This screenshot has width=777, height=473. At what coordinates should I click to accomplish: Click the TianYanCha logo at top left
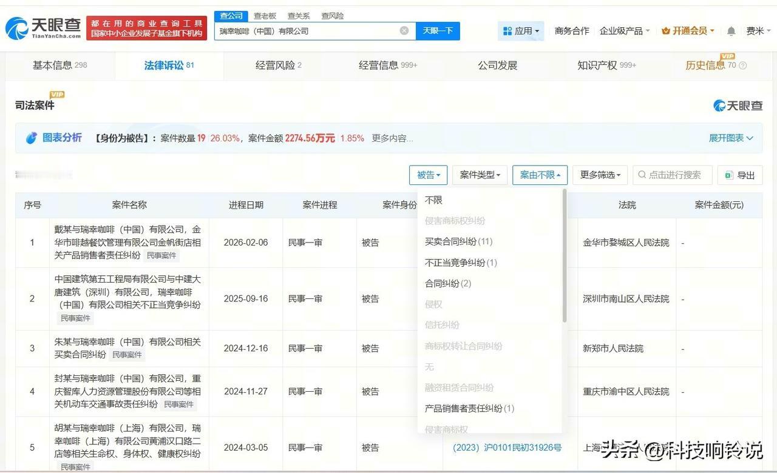pyautogui.click(x=42, y=27)
